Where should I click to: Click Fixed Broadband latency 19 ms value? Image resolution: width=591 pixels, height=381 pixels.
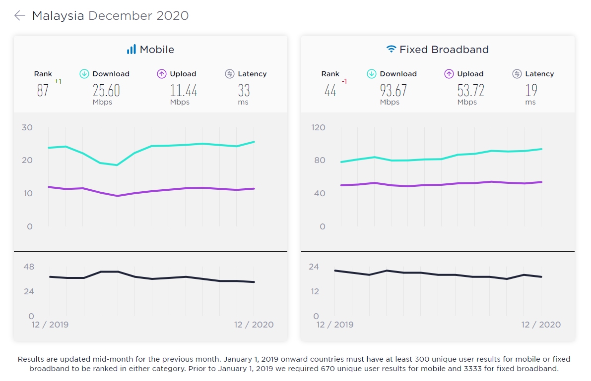[531, 91]
